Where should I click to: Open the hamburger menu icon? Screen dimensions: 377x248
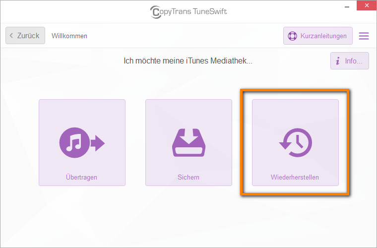(364, 36)
